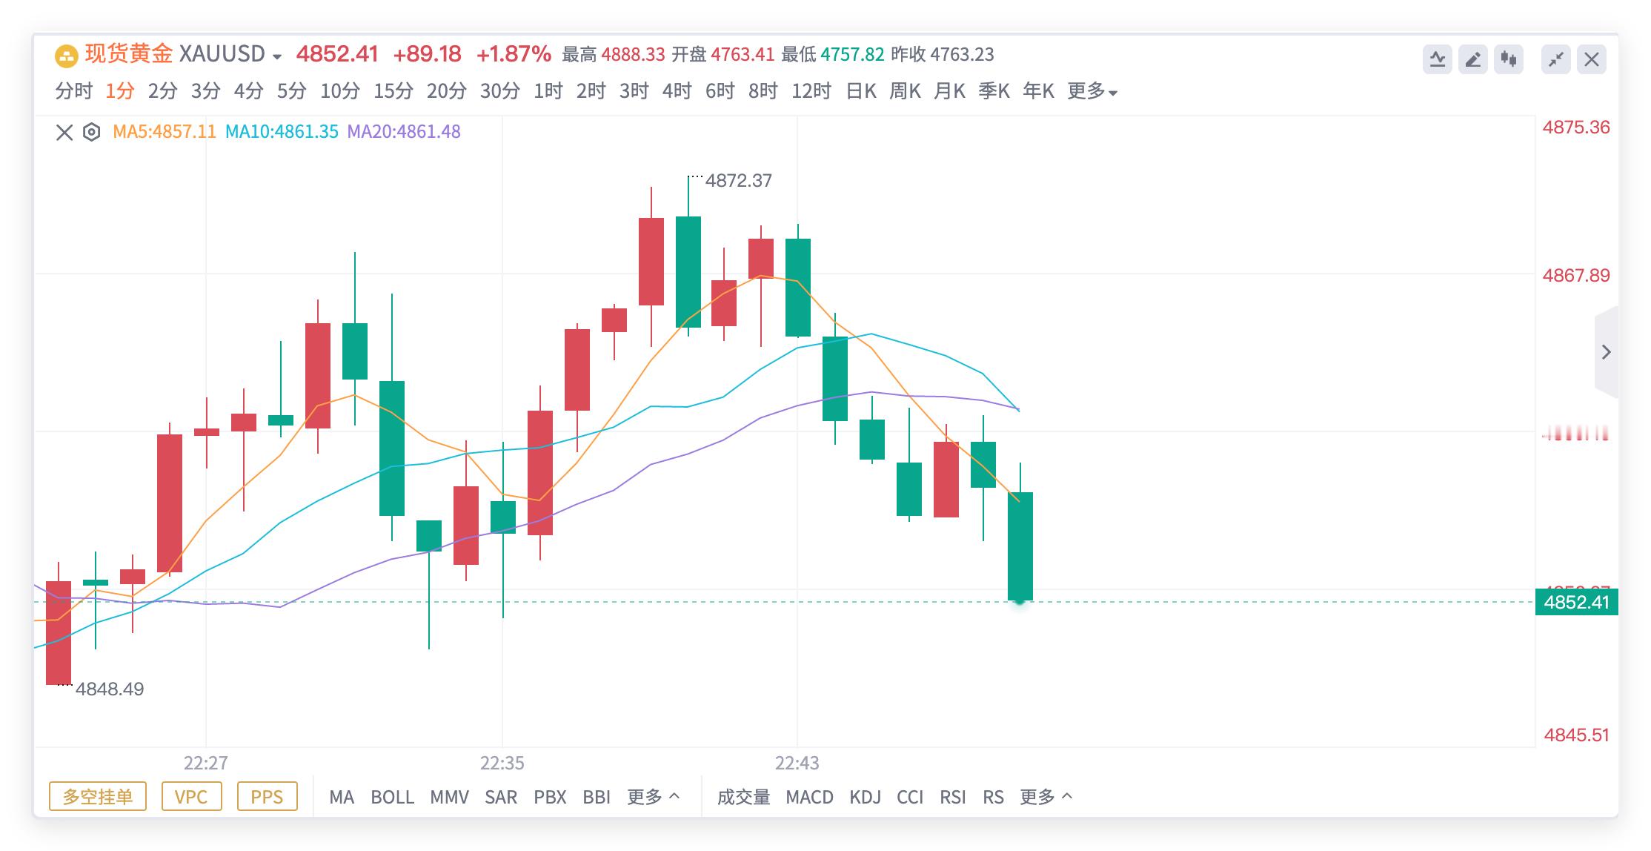
Task: Remove the MA indicator with X icon
Action: [64, 133]
